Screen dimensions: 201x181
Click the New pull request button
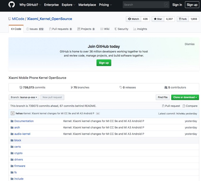point(52,97)
